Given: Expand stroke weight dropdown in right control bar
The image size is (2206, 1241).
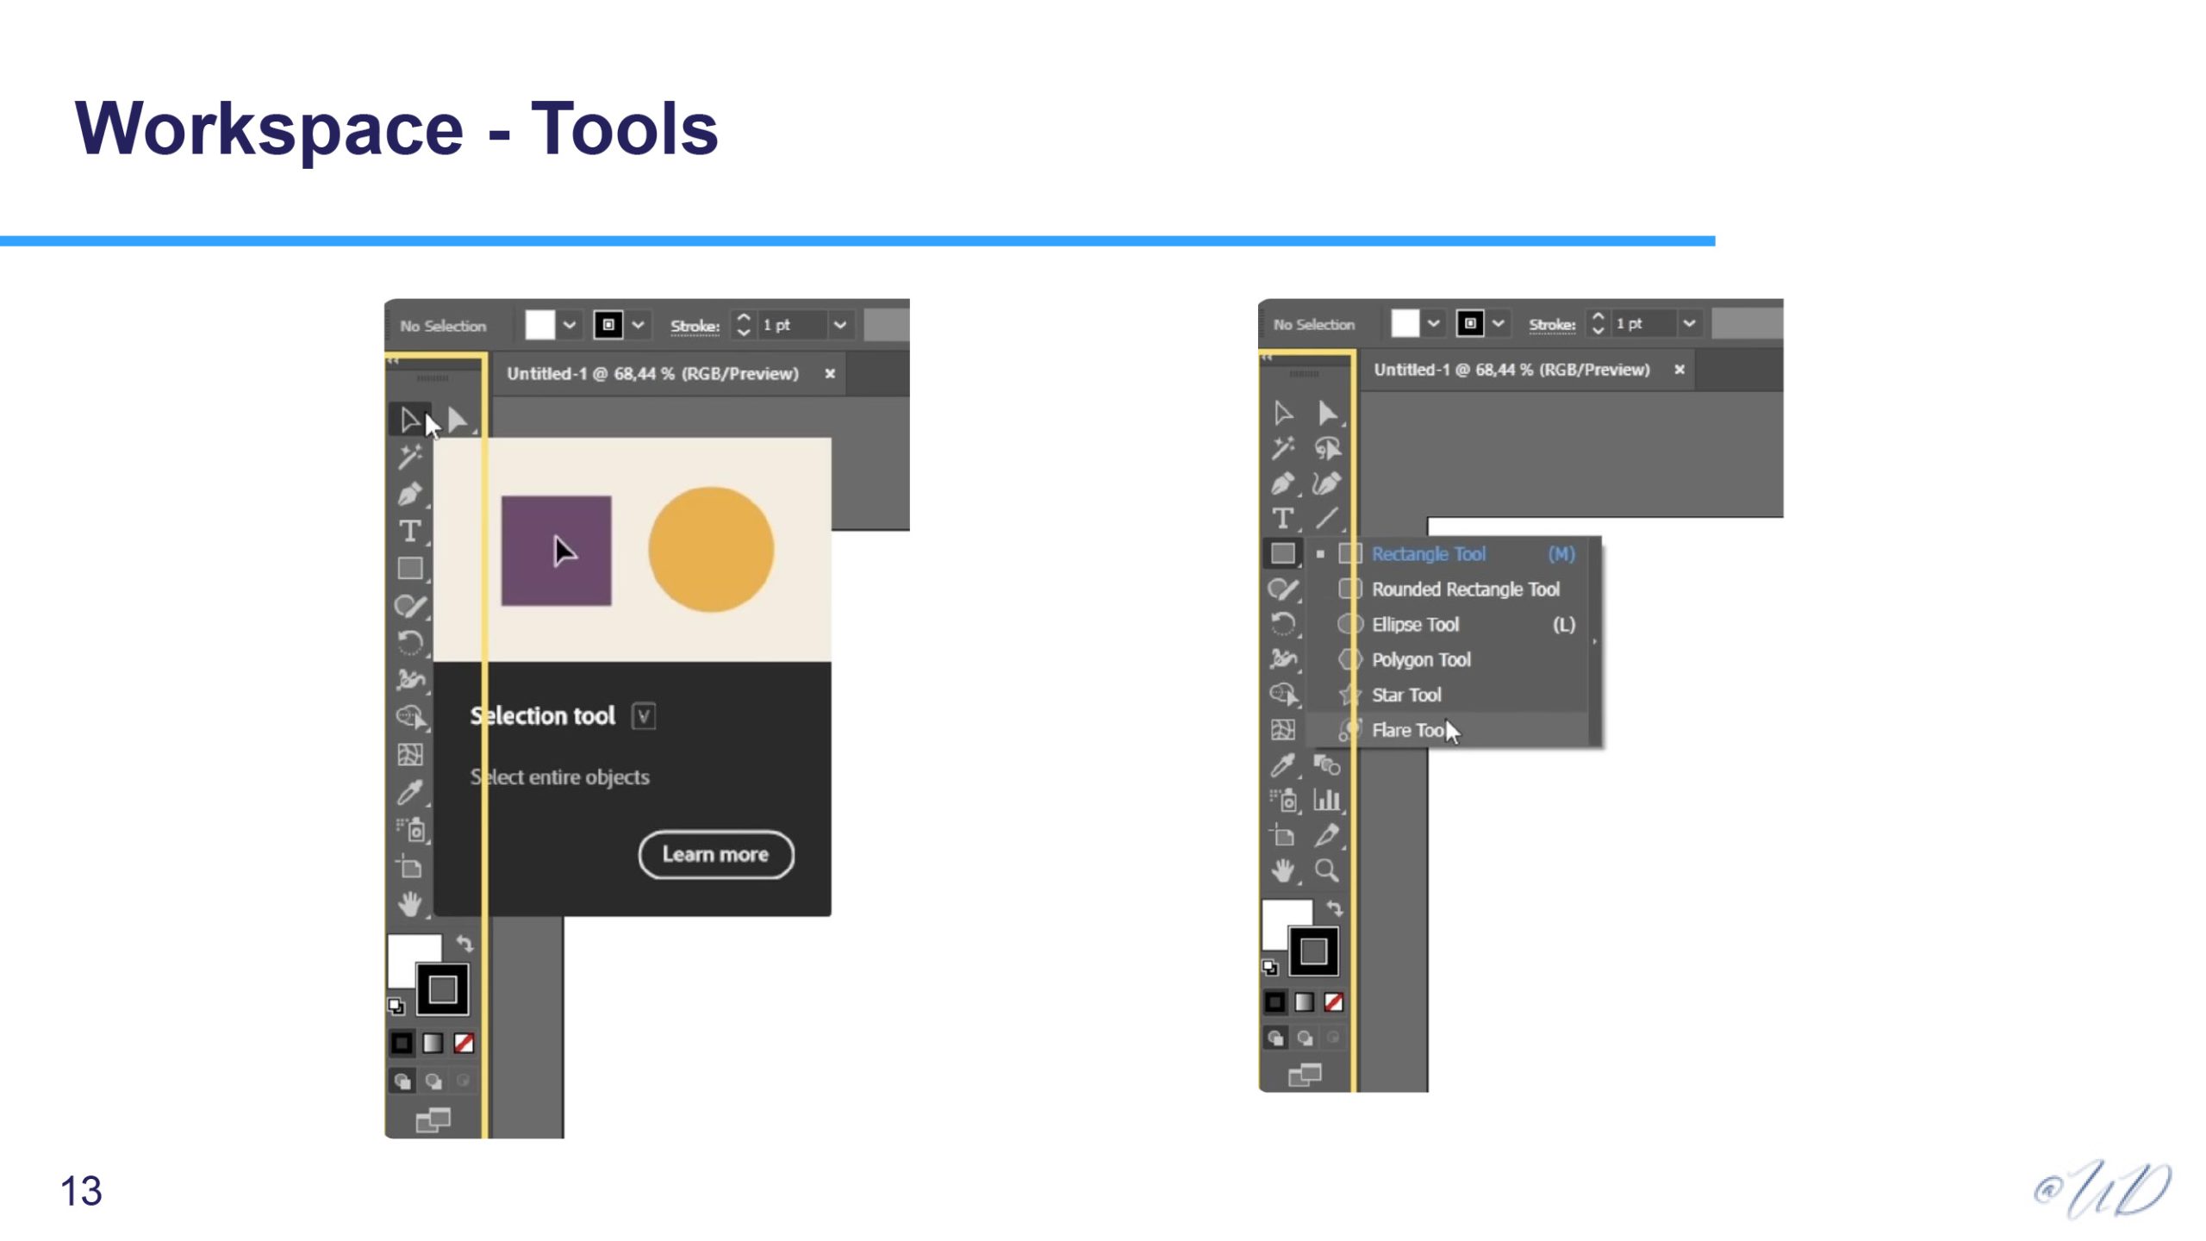Looking at the screenshot, I should [x=1689, y=324].
